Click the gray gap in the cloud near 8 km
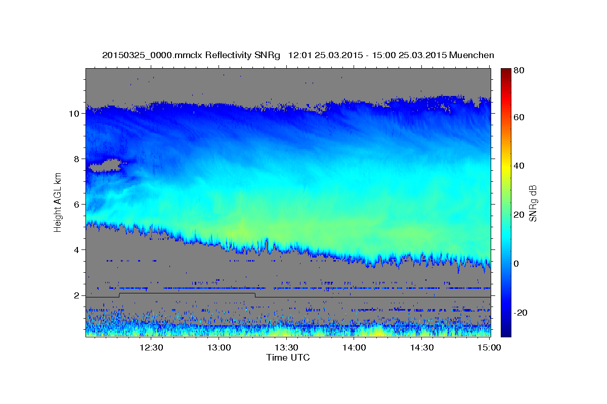 pos(105,166)
